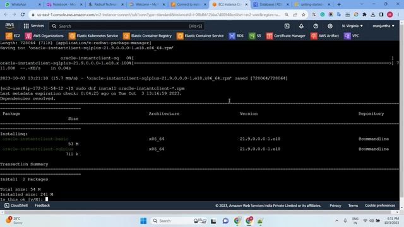Open the zoom magnifier in the address bar
Viewport: 404px width, 227px height.
coord(287,15)
